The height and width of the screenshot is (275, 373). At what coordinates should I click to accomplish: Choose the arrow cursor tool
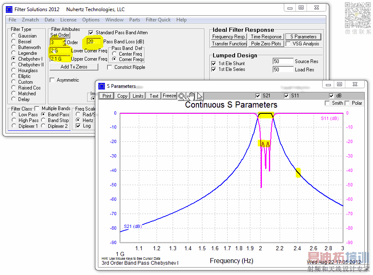(200, 96)
